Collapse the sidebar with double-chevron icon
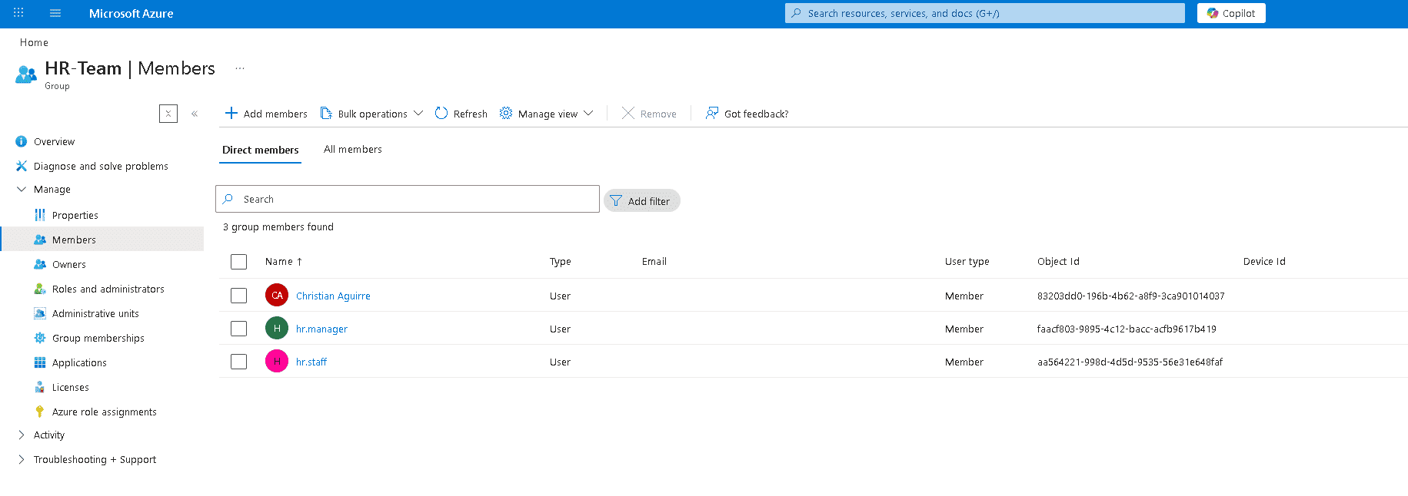 tap(195, 114)
